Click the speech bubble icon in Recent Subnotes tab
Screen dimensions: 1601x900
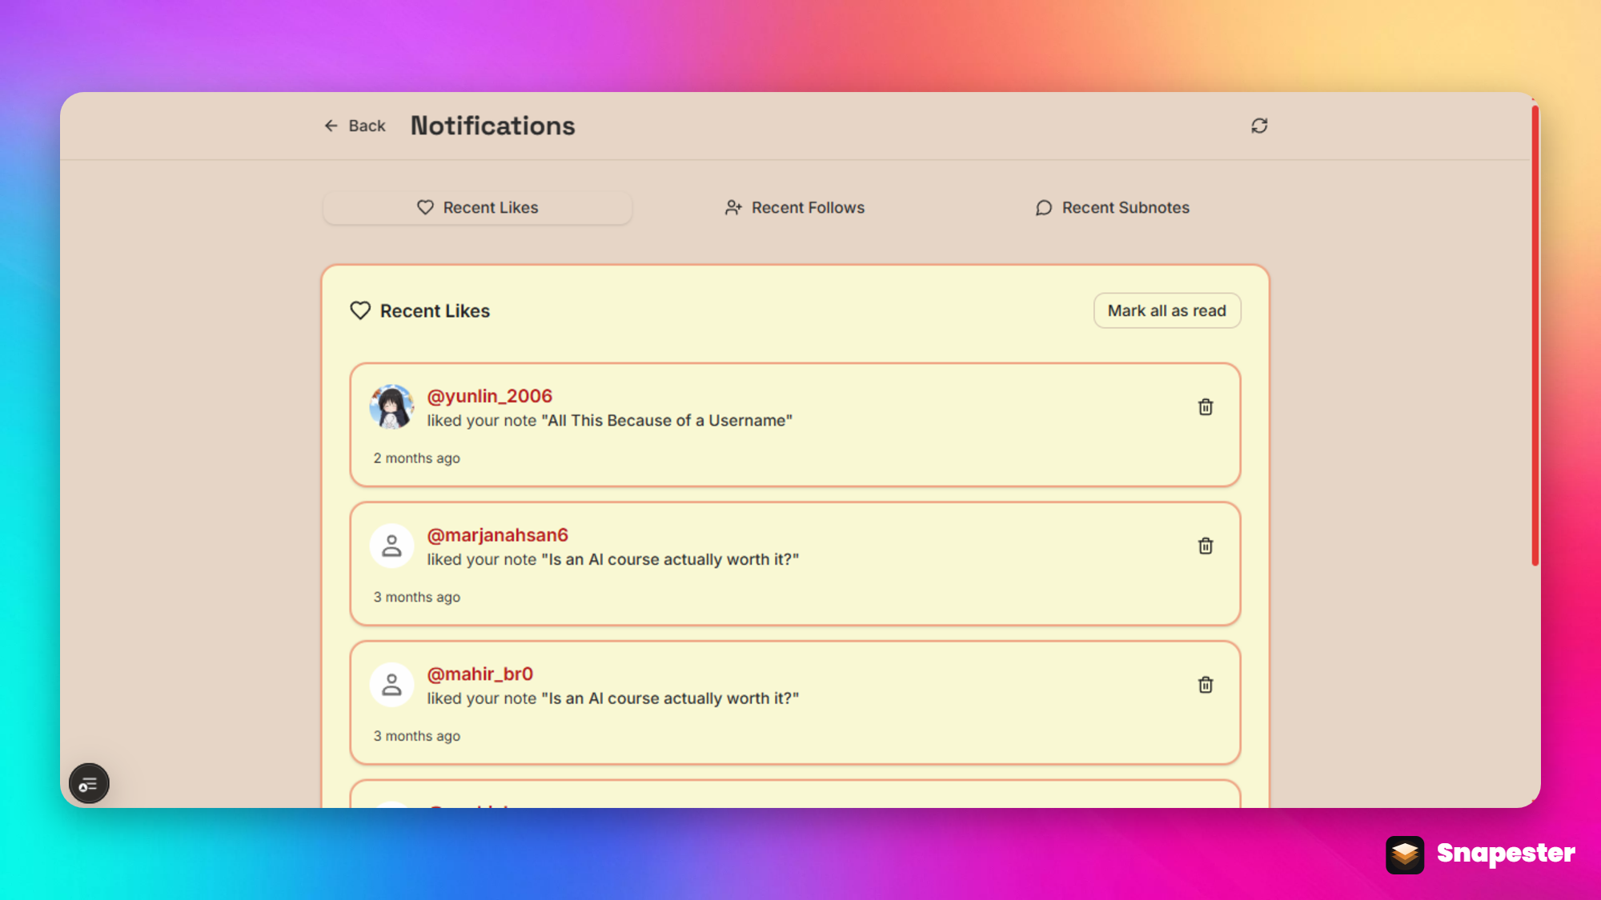(x=1043, y=208)
